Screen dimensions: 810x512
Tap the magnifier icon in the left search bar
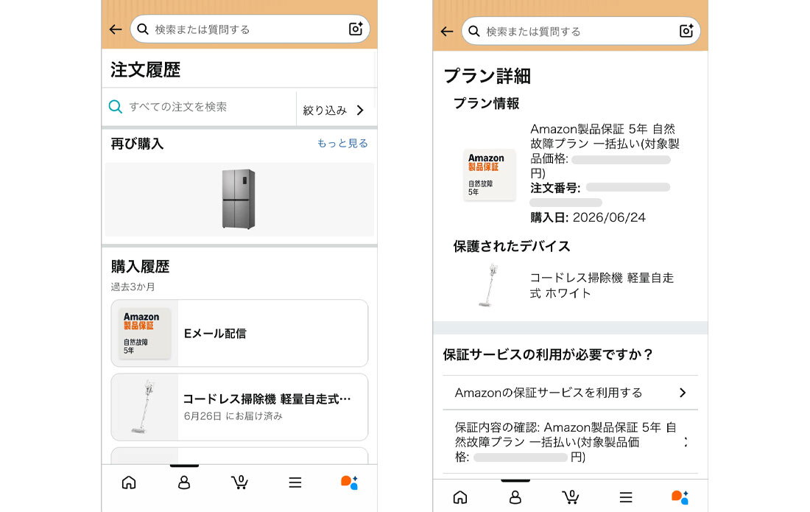143,29
